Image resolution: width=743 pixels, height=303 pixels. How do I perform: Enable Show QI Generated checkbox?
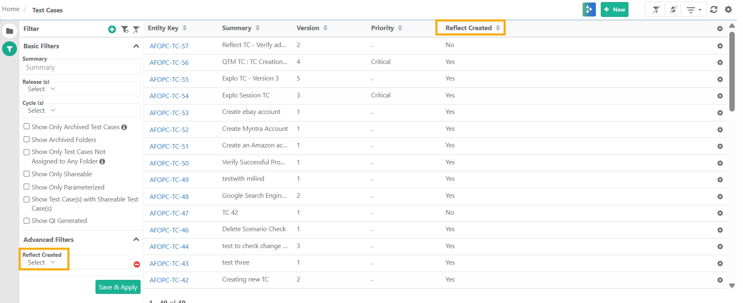coord(26,220)
